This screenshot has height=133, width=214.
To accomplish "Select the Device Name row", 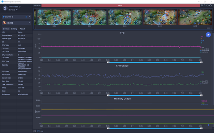I will (16, 35).
